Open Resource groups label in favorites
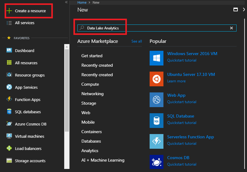This screenshot has height=172, width=247. 30,75
